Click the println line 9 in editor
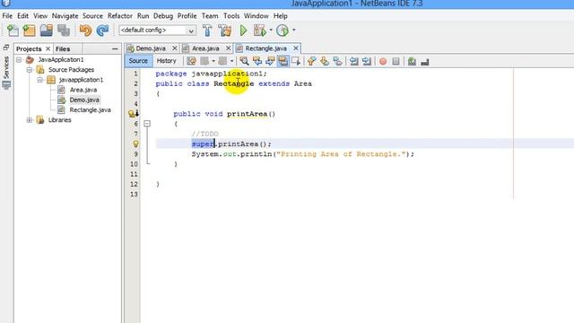 point(303,154)
